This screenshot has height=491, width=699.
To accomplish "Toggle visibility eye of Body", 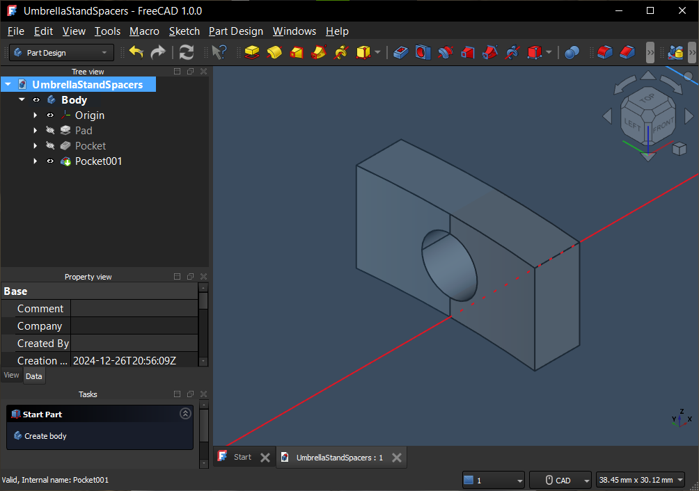I will [37, 99].
